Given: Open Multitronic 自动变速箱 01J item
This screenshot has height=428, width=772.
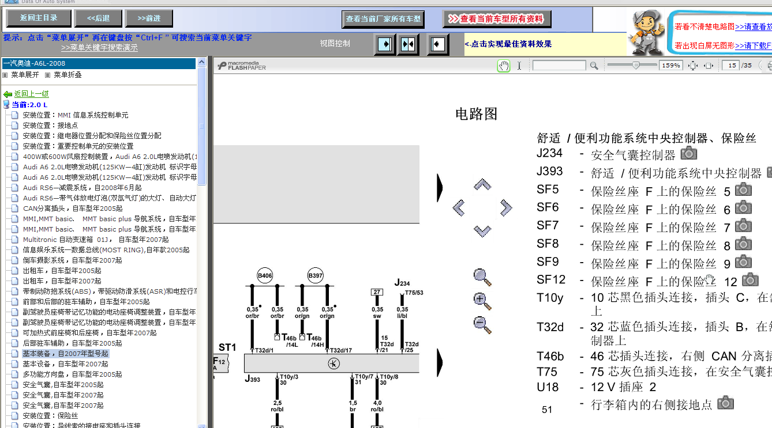Looking at the screenshot, I should coord(96,240).
